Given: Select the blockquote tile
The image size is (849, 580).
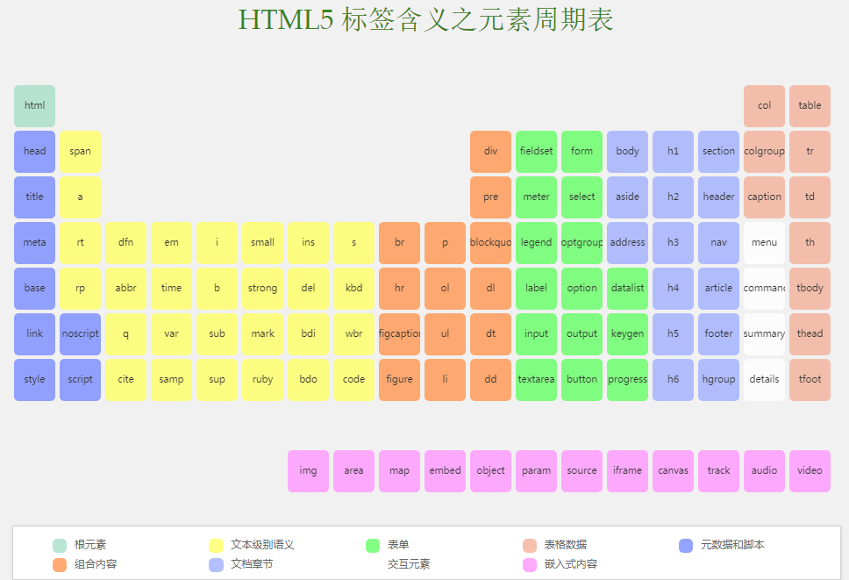Looking at the screenshot, I should click(x=490, y=242).
